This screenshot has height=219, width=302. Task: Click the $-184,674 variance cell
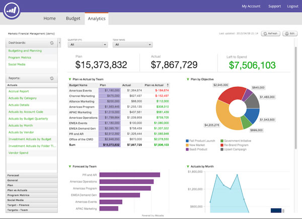click(162, 90)
